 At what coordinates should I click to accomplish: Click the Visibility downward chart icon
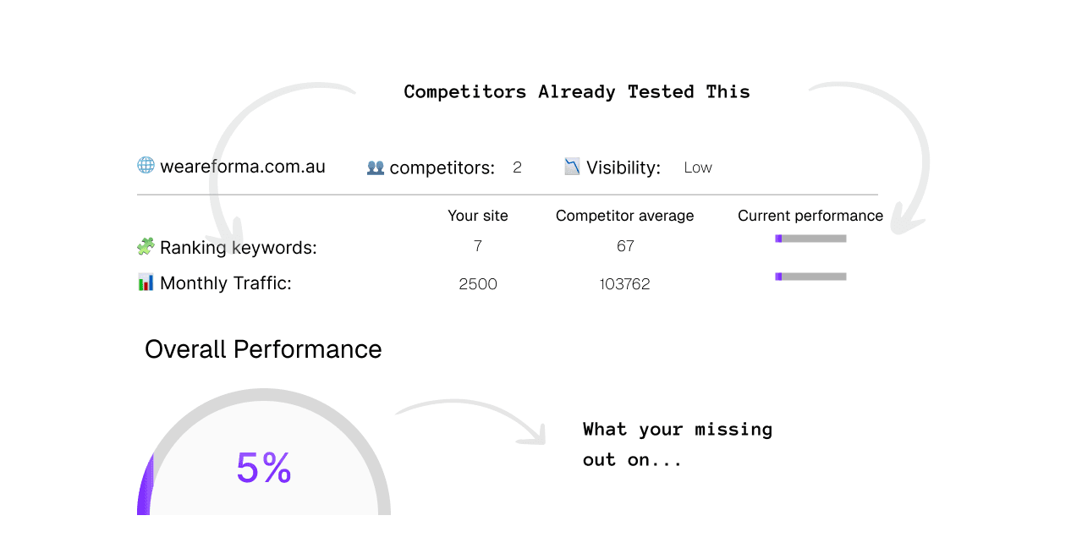click(573, 167)
